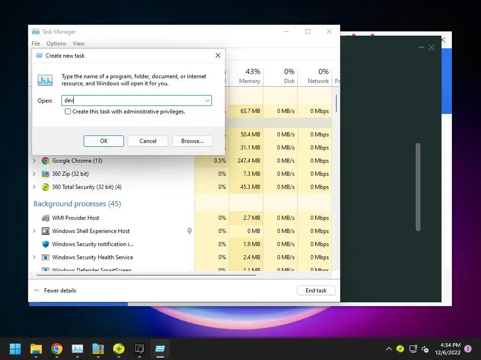Expand 360 Total Security process group
Viewport: 481px width, 360px height.
[x=34, y=187]
